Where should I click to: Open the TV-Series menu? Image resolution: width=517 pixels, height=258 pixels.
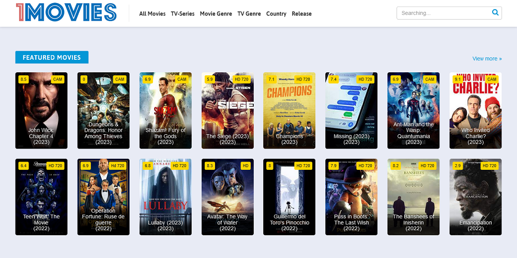183,13
